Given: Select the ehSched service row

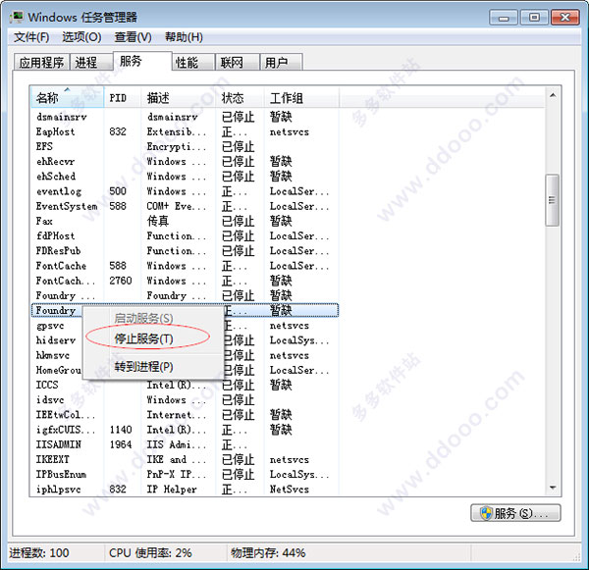Looking at the screenshot, I should [185, 177].
